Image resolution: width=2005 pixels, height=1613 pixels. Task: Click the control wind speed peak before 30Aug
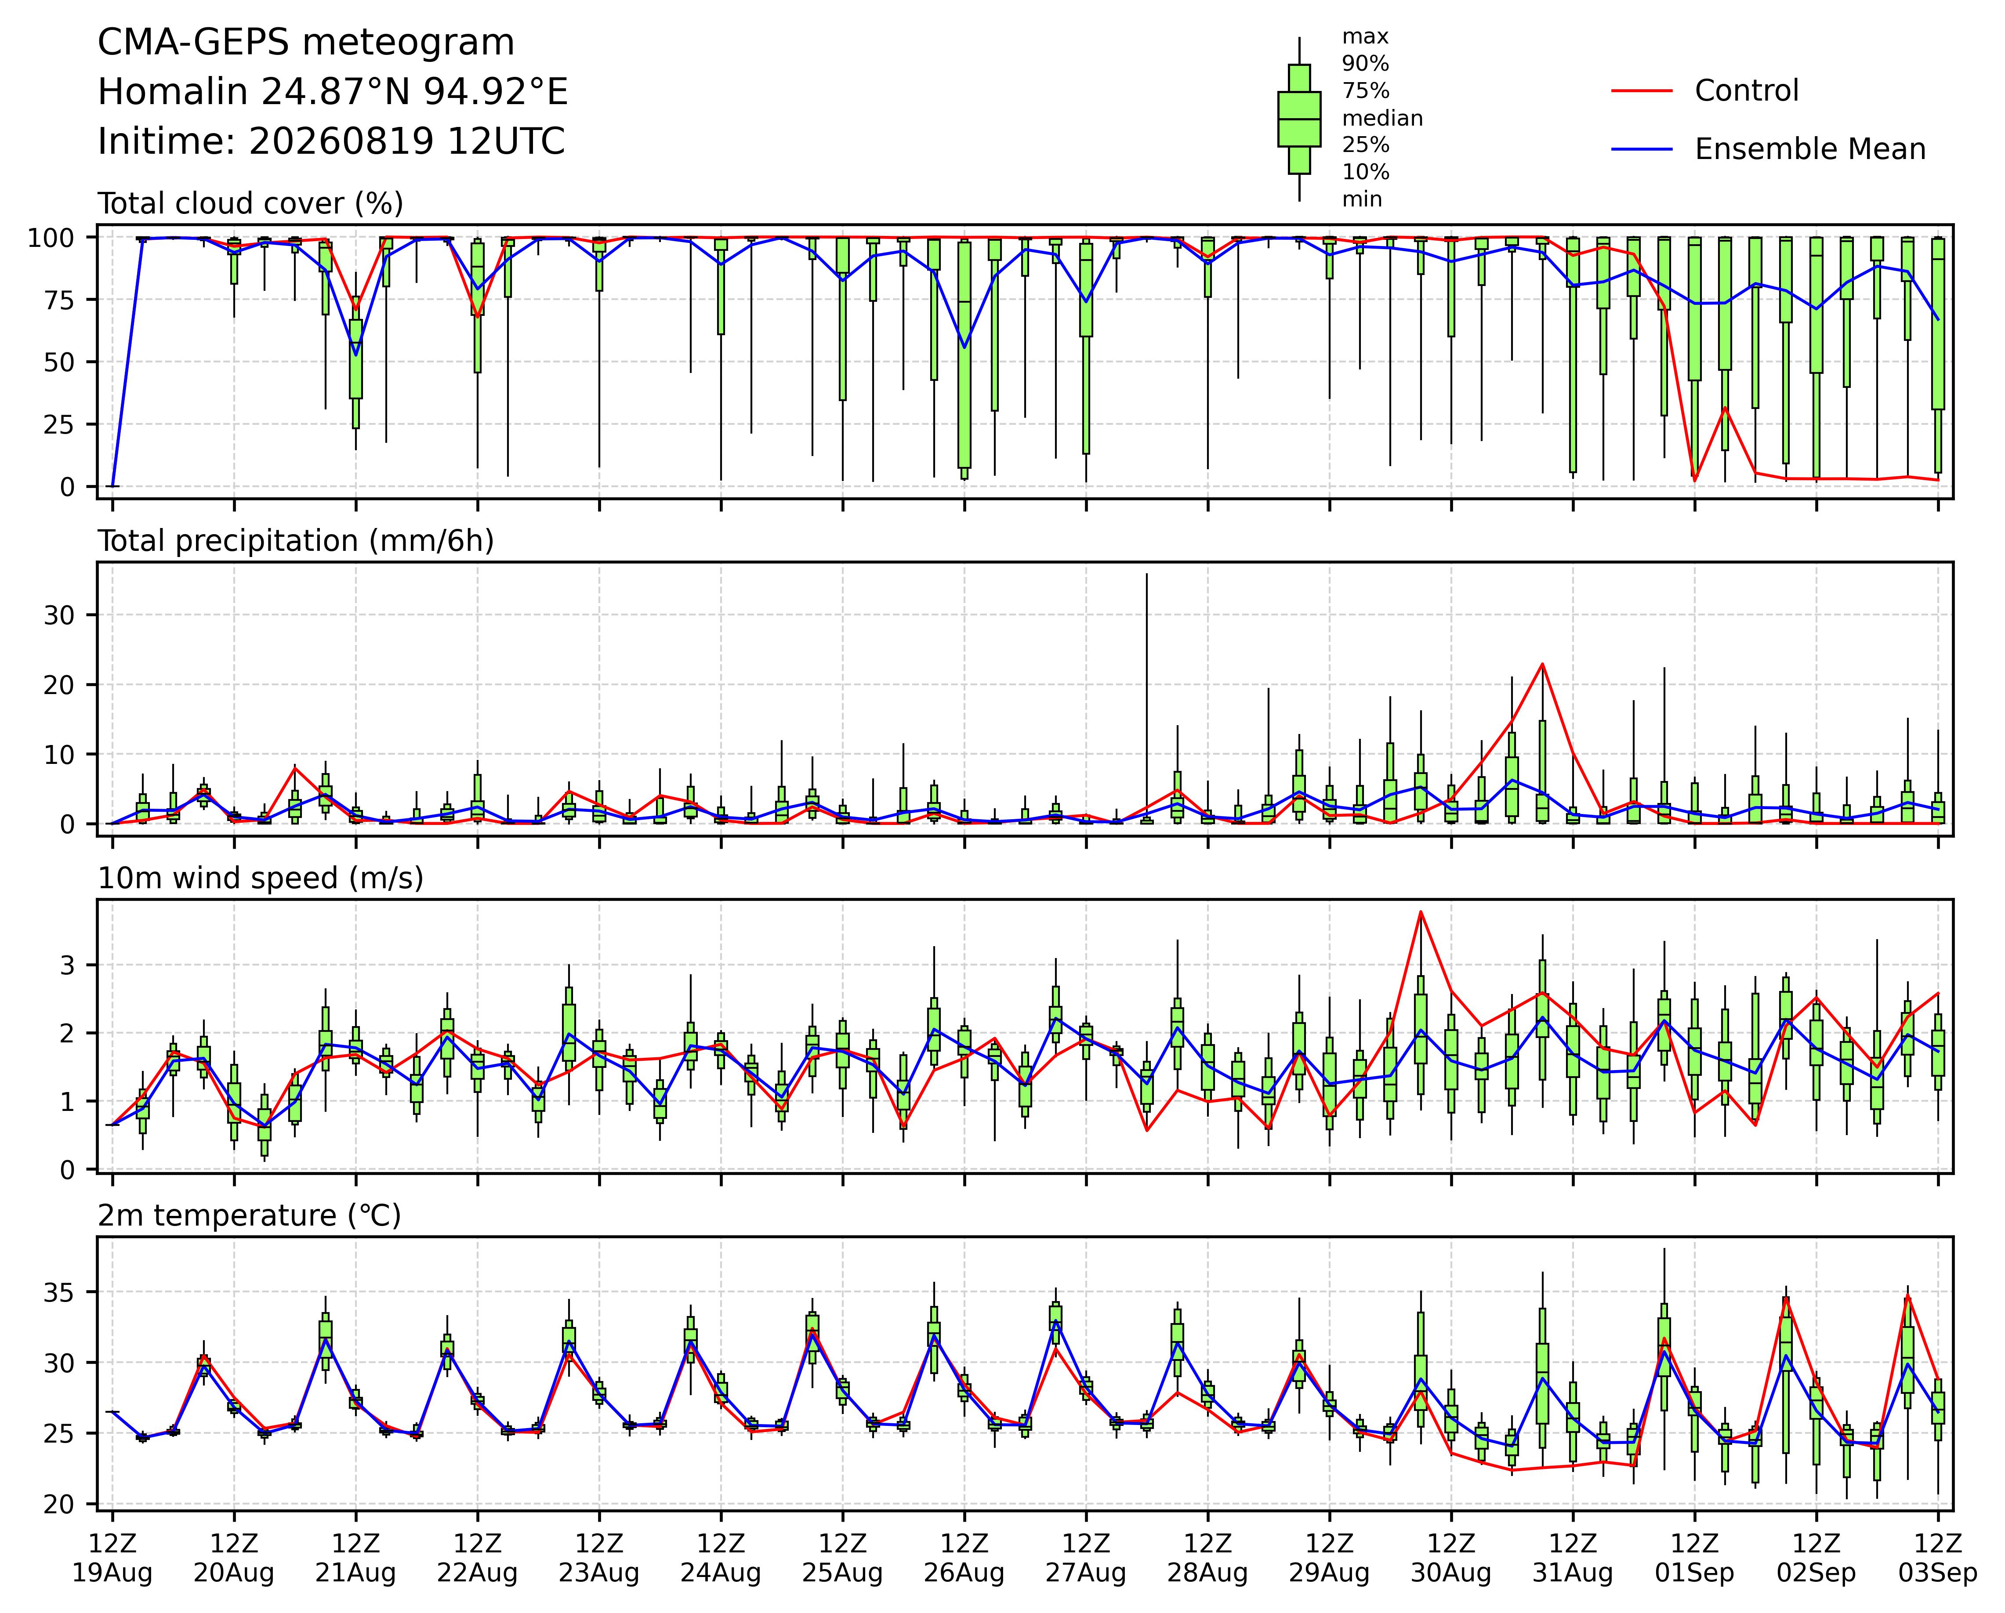tap(1421, 911)
